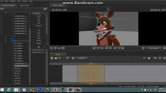166x93 pixels.
Task: Click the timeline playhead marker at top
Action: 91,64
